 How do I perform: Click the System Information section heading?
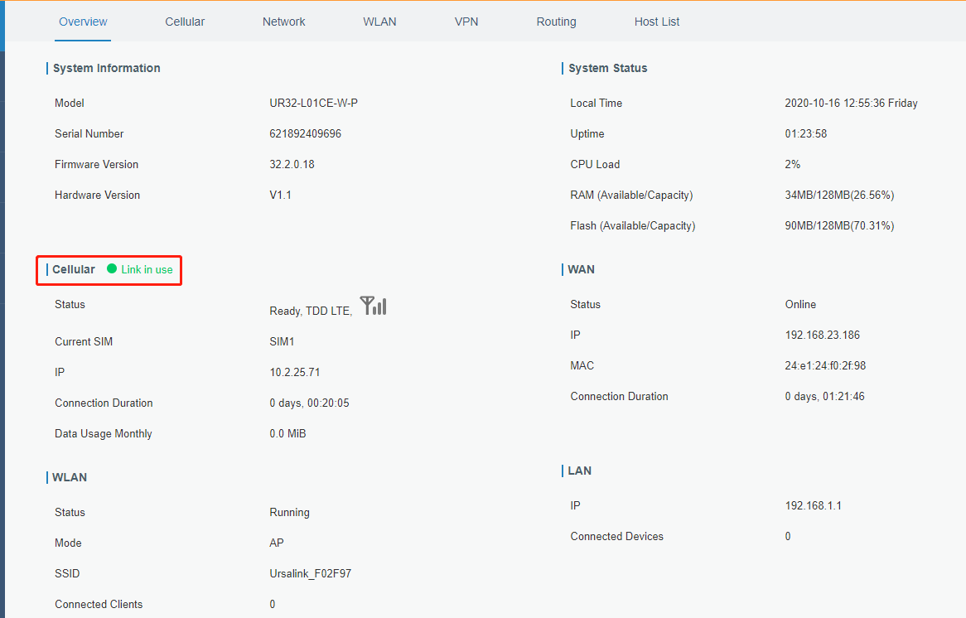(x=106, y=68)
